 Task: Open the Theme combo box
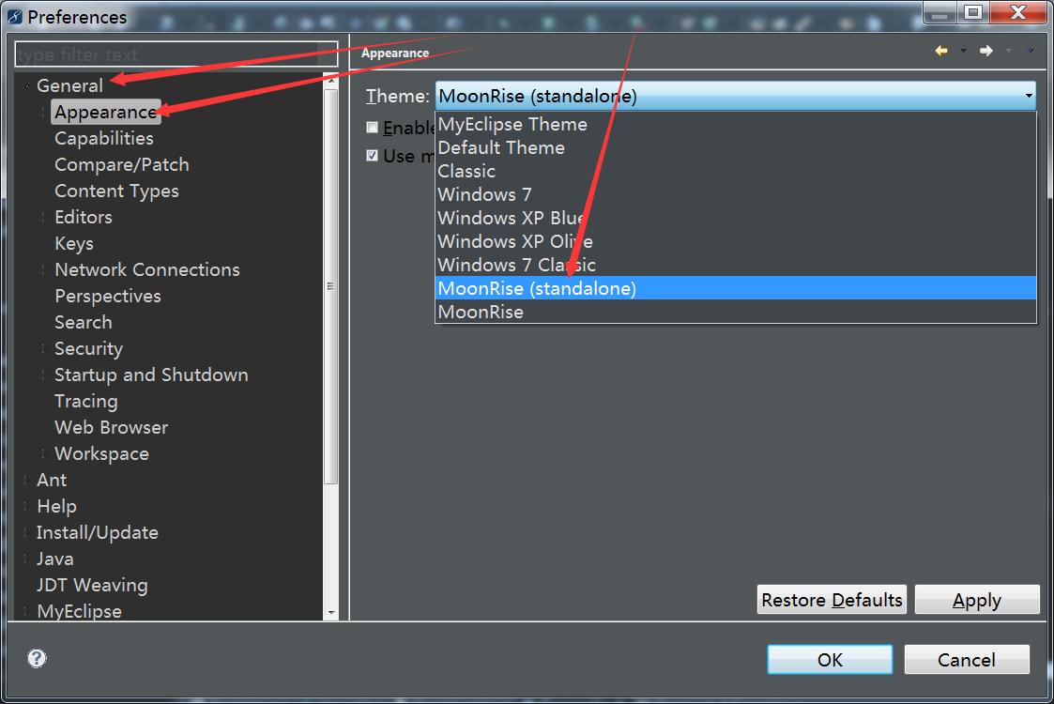pyautogui.click(x=736, y=96)
